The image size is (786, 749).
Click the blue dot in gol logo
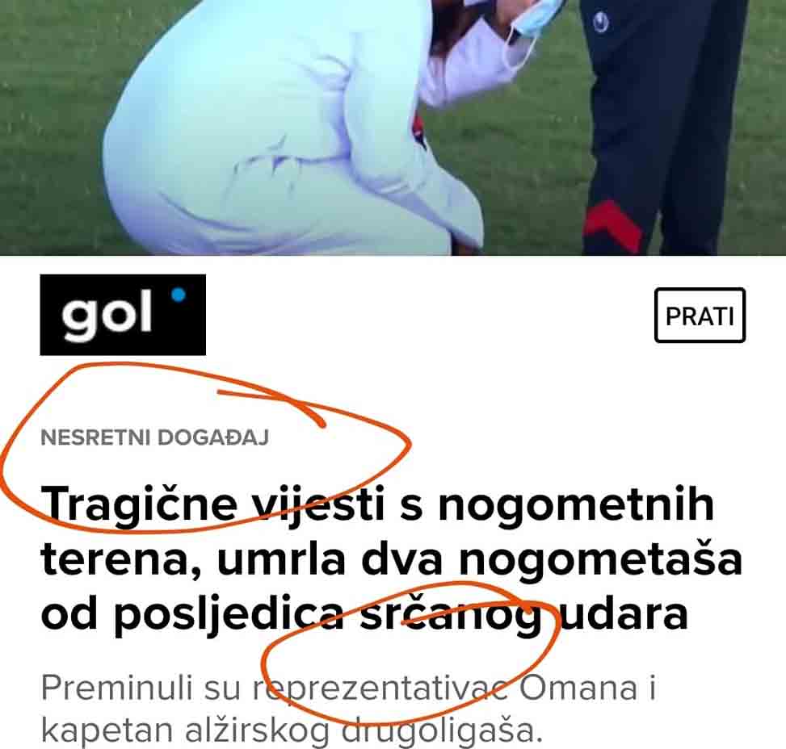[x=179, y=295]
